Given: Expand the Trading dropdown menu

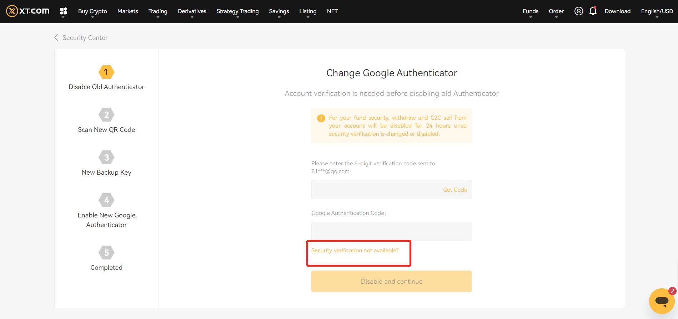Looking at the screenshot, I should (158, 11).
